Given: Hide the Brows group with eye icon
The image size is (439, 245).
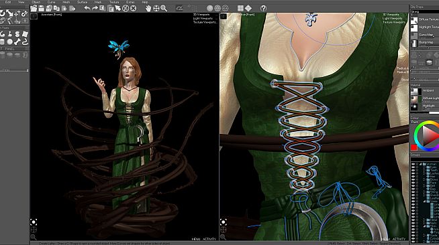Looking at the screenshot, I should 413,179.
